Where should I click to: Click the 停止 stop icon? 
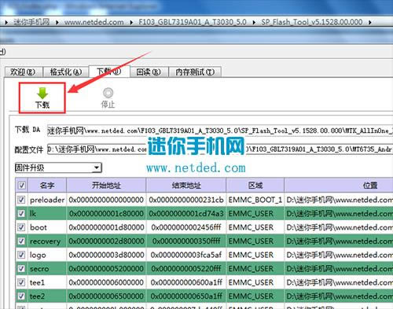(108, 93)
